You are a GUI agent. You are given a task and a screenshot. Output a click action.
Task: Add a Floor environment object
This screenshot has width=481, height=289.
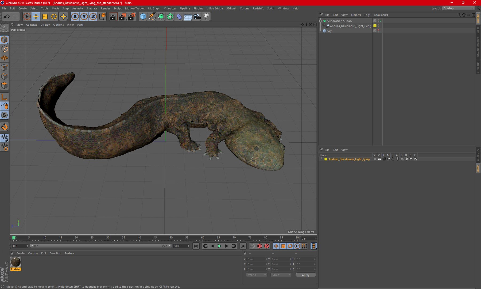point(188,17)
